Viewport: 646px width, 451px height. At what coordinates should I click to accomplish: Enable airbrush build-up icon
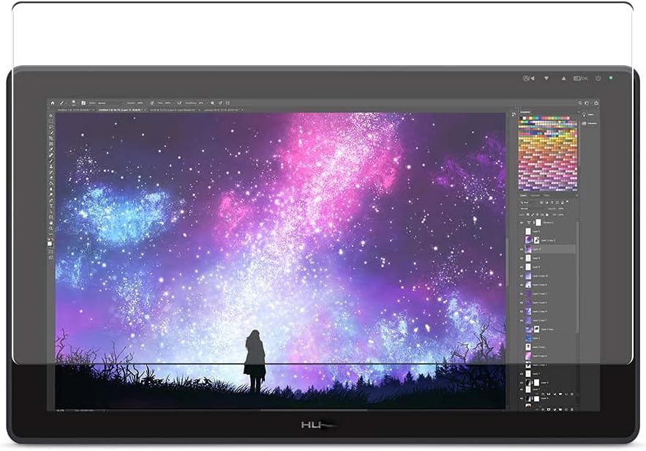click(x=179, y=103)
